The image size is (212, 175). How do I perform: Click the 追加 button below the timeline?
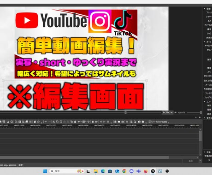[x=190, y=161]
